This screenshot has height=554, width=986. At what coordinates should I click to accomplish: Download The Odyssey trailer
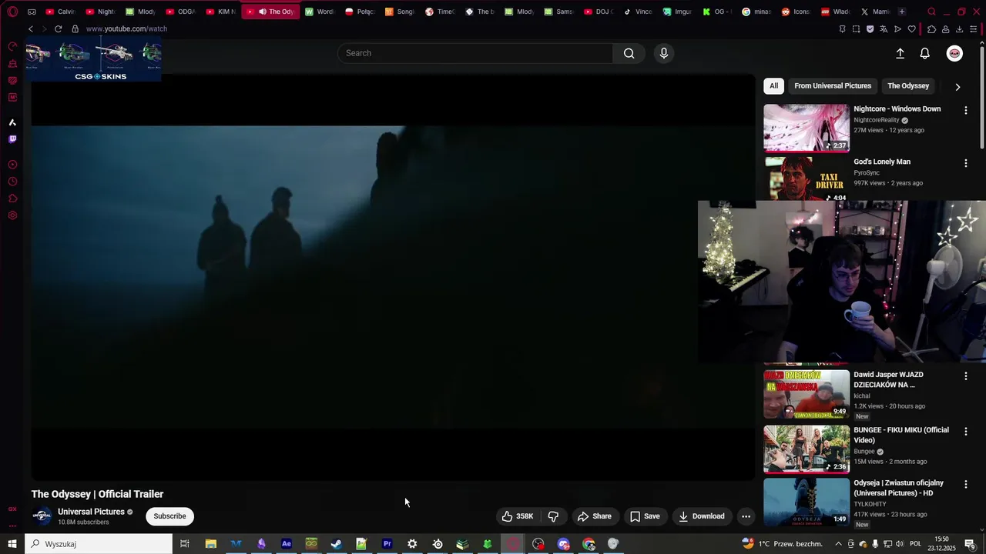700,516
